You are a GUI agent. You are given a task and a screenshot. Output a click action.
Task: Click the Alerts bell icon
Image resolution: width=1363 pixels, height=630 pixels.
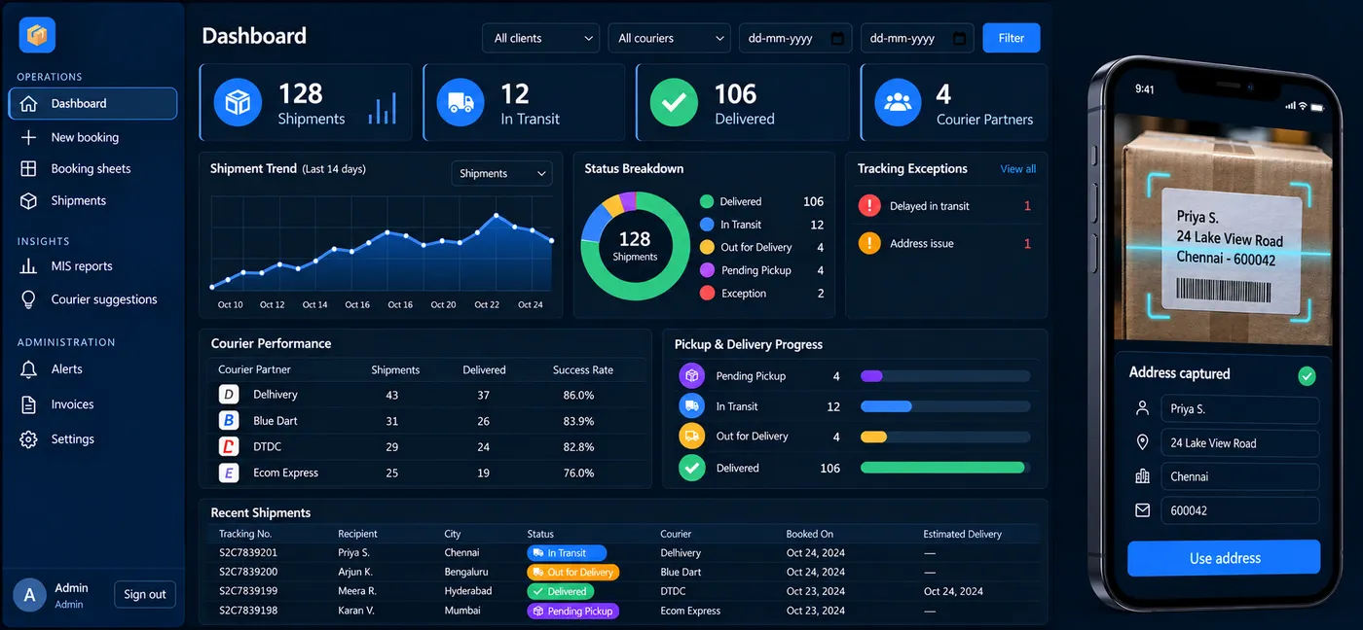point(29,369)
